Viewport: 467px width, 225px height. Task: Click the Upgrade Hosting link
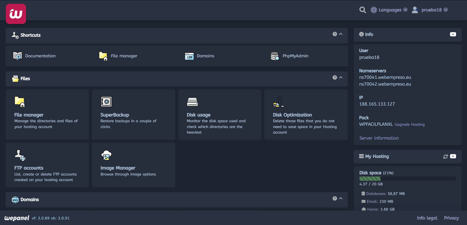click(x=410, y=124)
